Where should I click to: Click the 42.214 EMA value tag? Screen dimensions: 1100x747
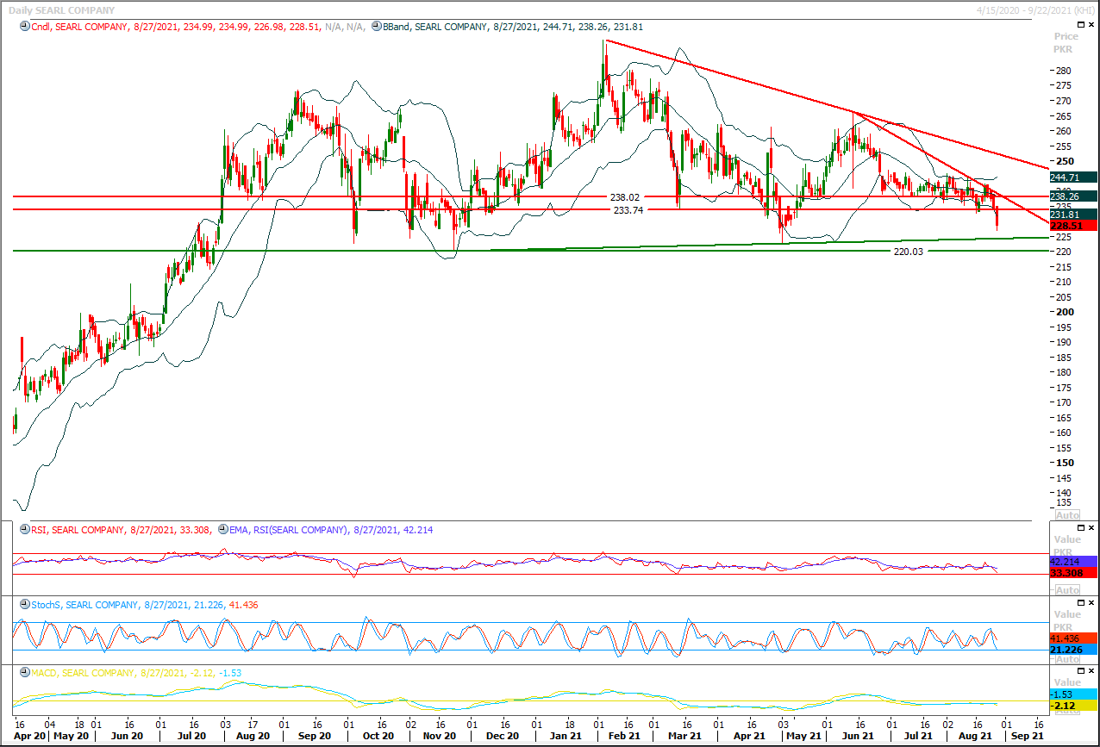coord(1073,561)
